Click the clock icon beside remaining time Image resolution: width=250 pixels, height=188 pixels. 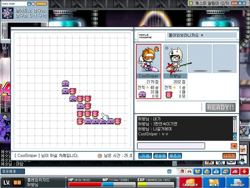coord(100,156)
